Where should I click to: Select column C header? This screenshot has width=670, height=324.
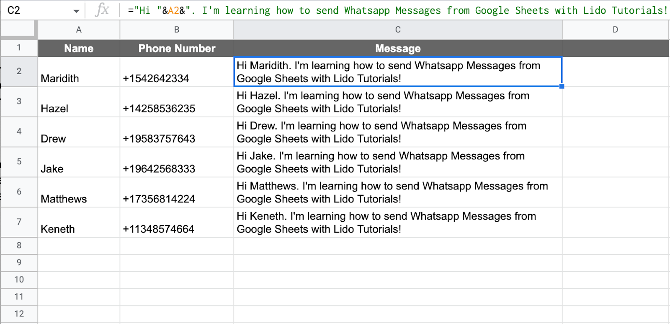398,30
